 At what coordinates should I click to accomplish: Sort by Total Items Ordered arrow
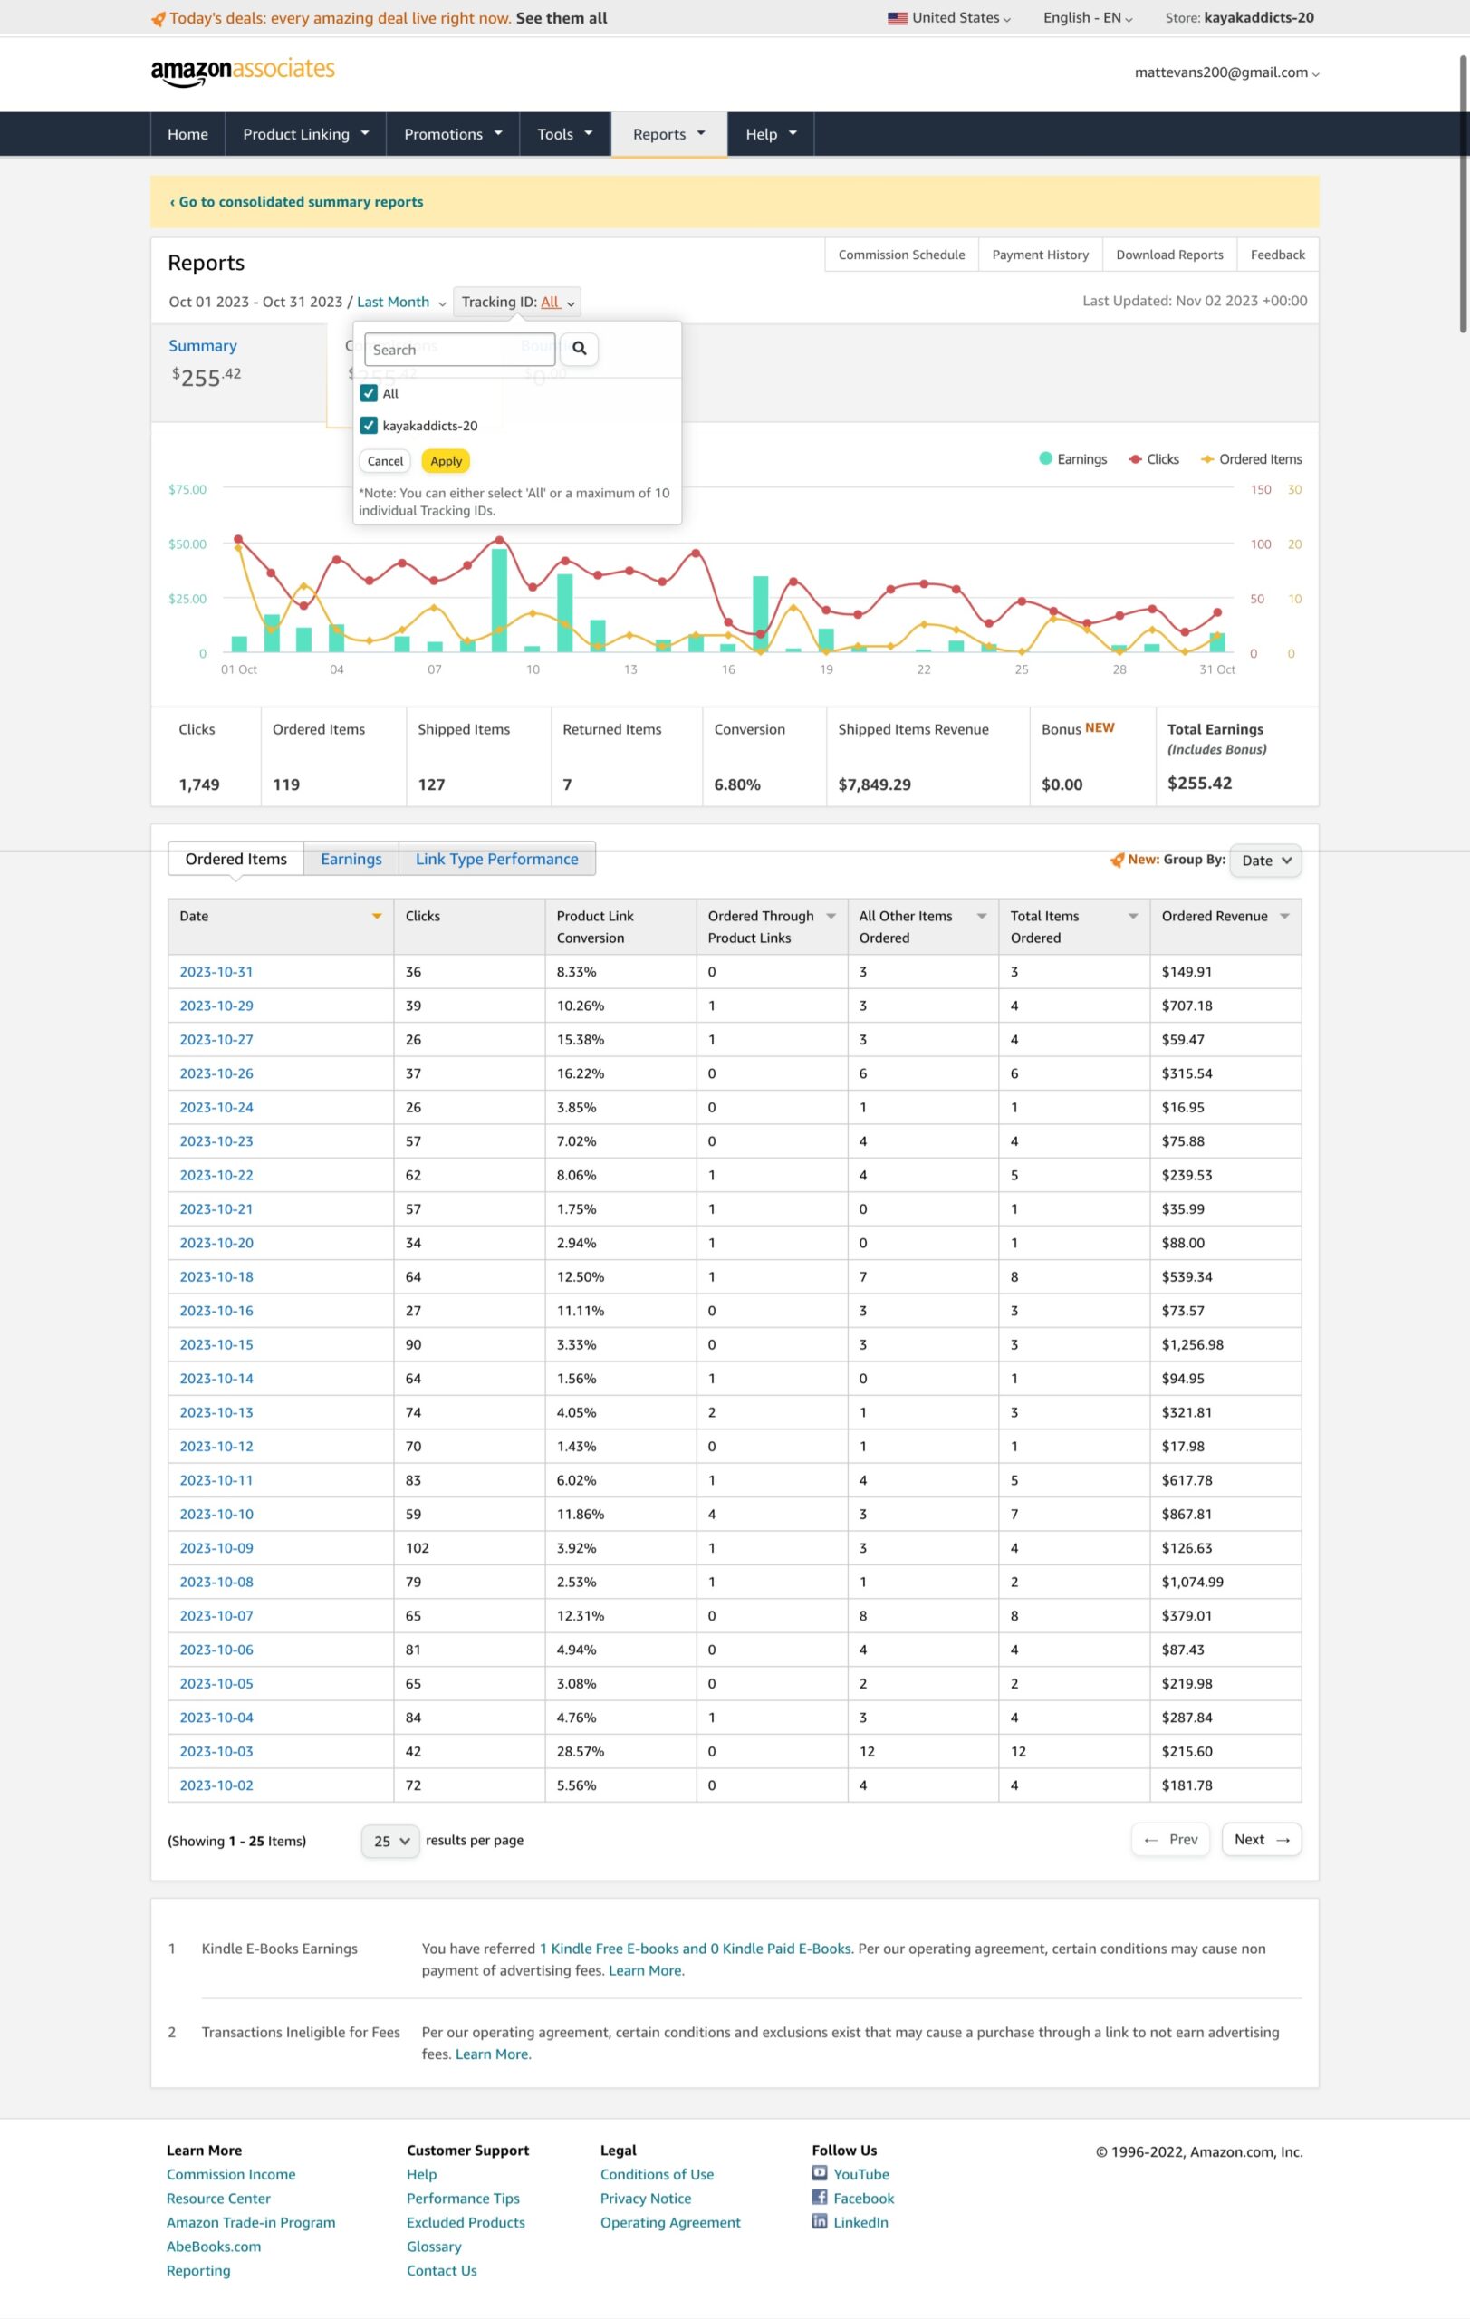1133,916
